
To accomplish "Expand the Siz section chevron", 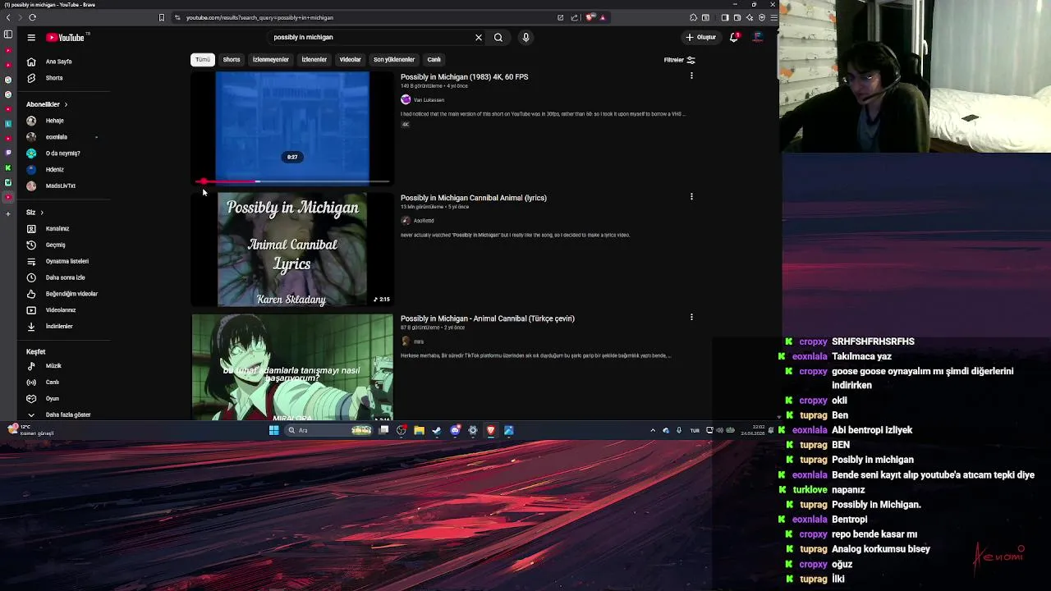I will coord(42,213).
